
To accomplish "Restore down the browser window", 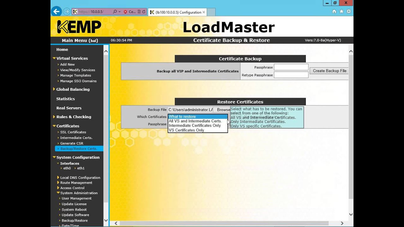I will tap(335, 3).
